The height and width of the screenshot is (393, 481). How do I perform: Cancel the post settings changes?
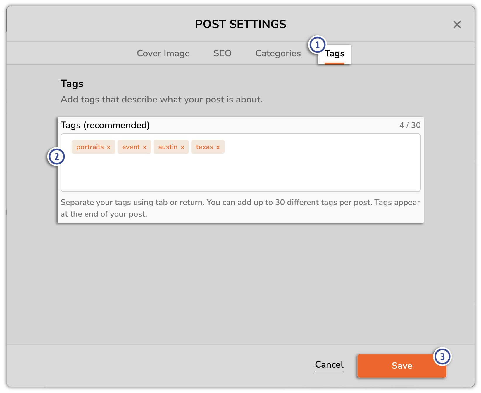[x=329, y=365]
